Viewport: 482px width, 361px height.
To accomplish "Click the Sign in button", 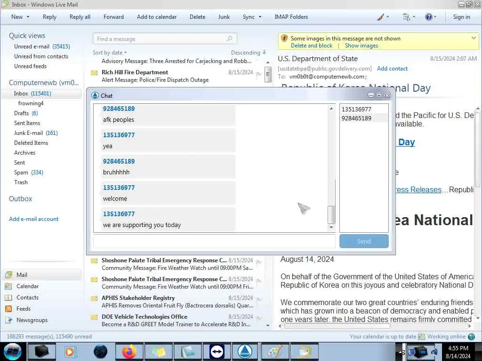I will pyautogui.click(x=461, y=17).
